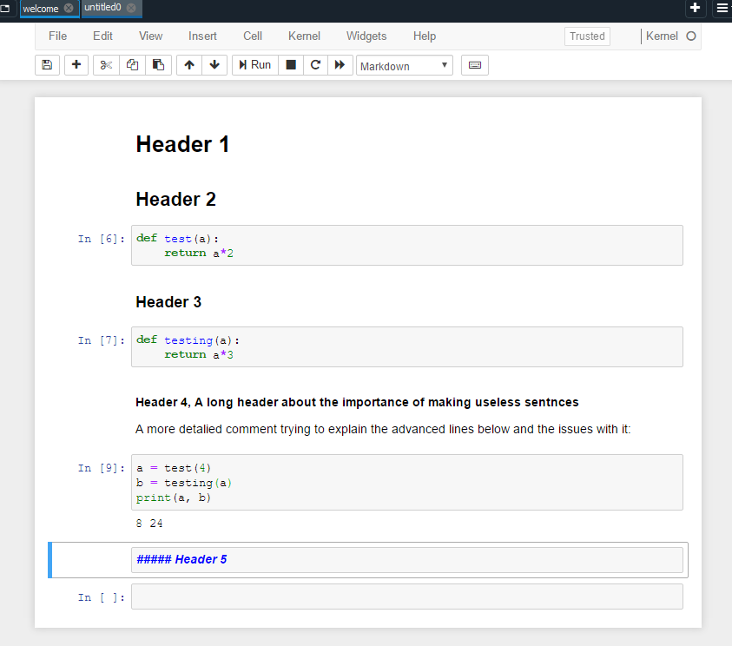Copy the selected cell with copy icon
Image resolution: width=732 pixels, height=646 pixels.
click(x=132, y=64)
